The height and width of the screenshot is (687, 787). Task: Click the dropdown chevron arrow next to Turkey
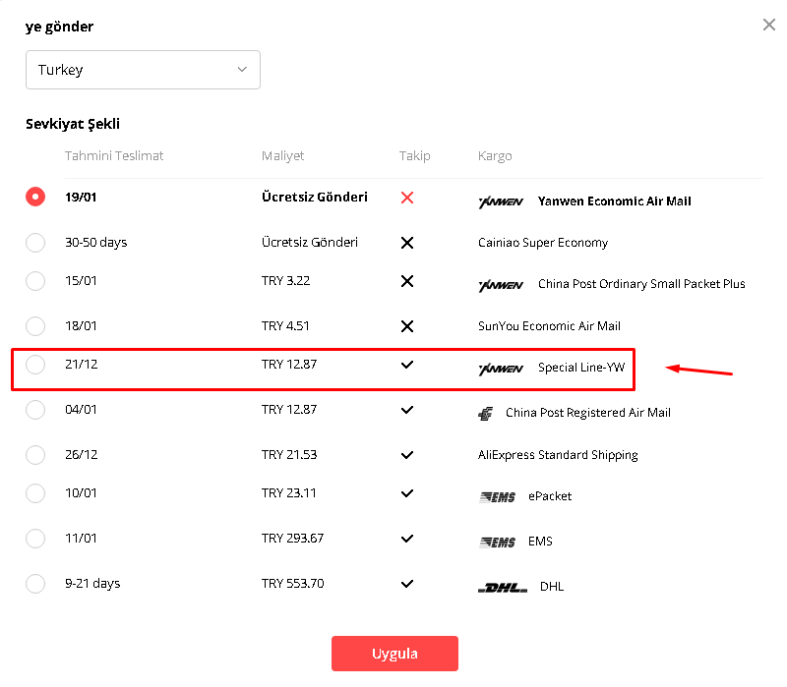tap(242, 70)
